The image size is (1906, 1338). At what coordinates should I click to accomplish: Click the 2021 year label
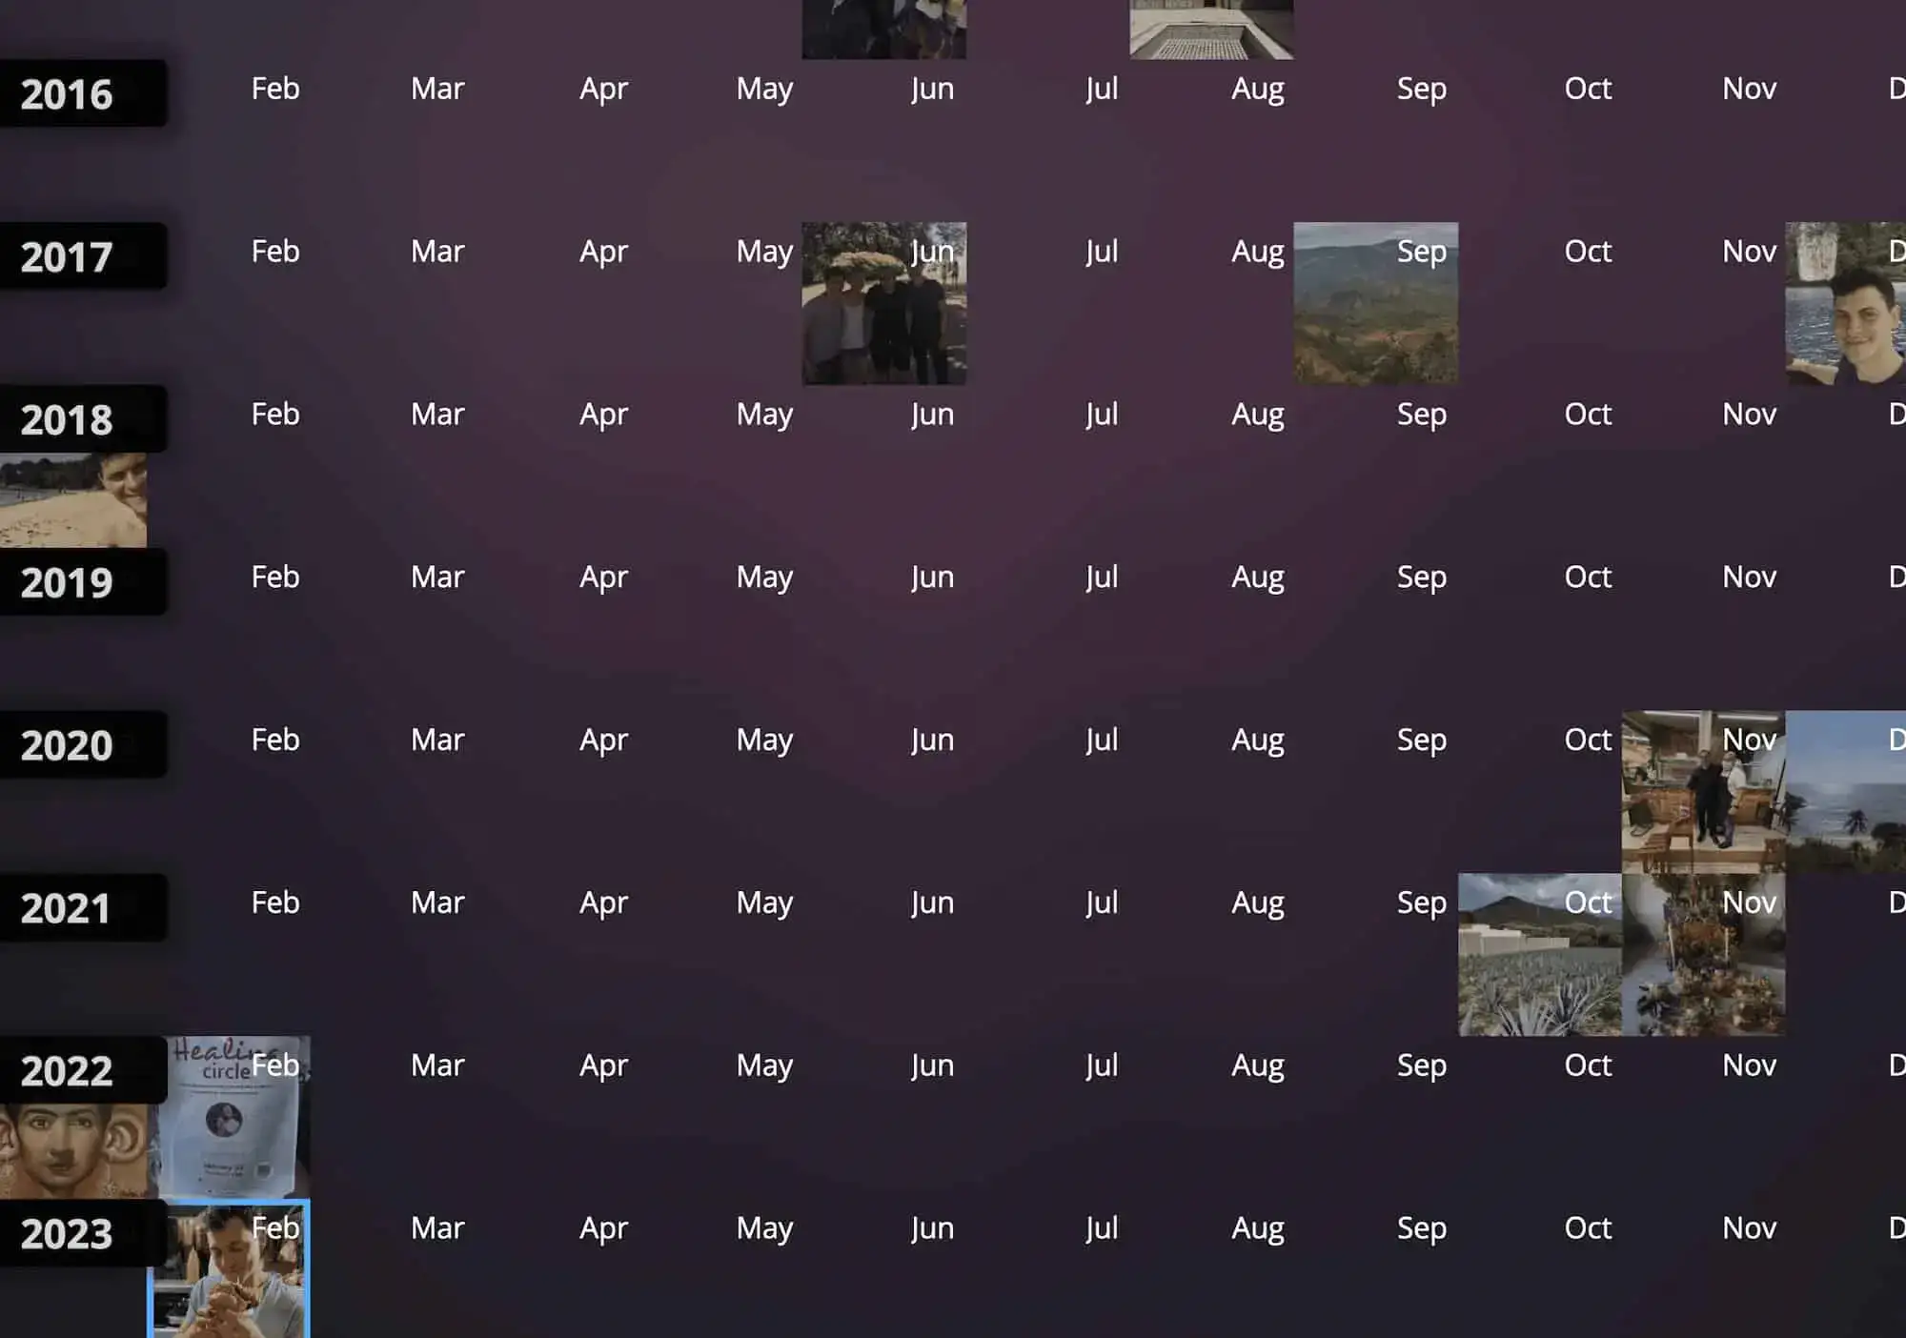pos(68,906)
